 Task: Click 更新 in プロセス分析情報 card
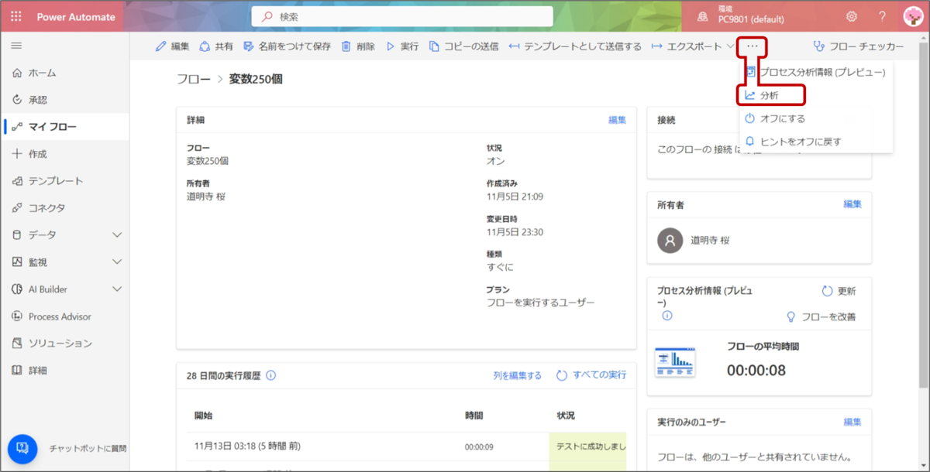(x=839, y=292)
